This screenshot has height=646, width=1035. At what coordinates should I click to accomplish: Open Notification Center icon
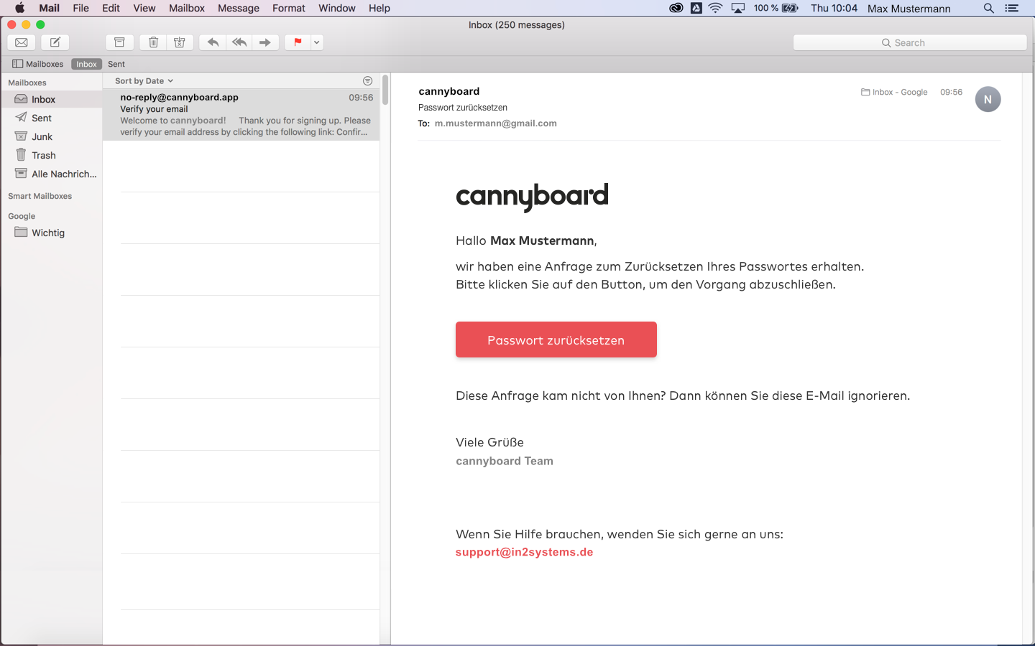(x=1012, y=8)
